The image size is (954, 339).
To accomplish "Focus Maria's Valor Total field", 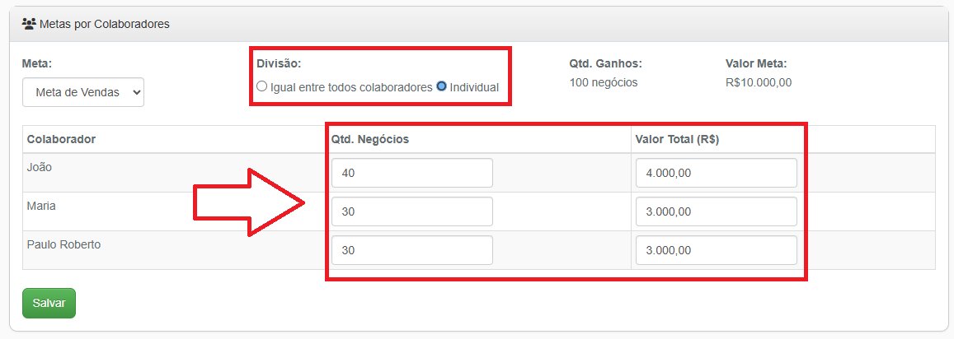I will tap(716, 211).
